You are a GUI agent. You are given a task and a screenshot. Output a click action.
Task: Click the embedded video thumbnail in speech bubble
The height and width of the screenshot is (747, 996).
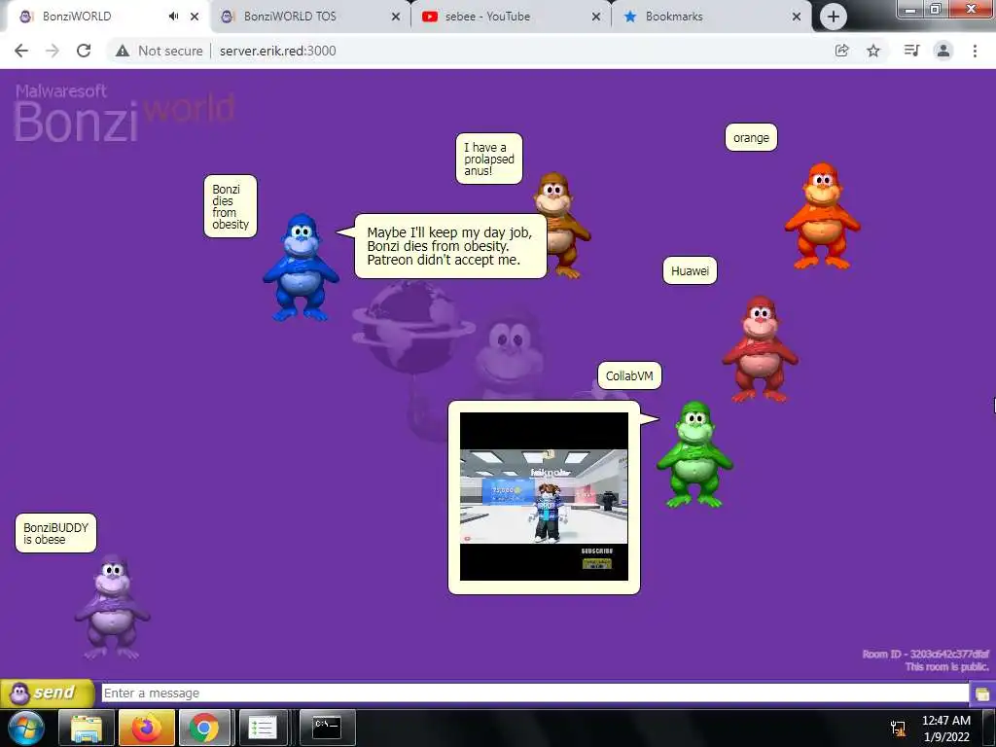click(x=544, y=496)
